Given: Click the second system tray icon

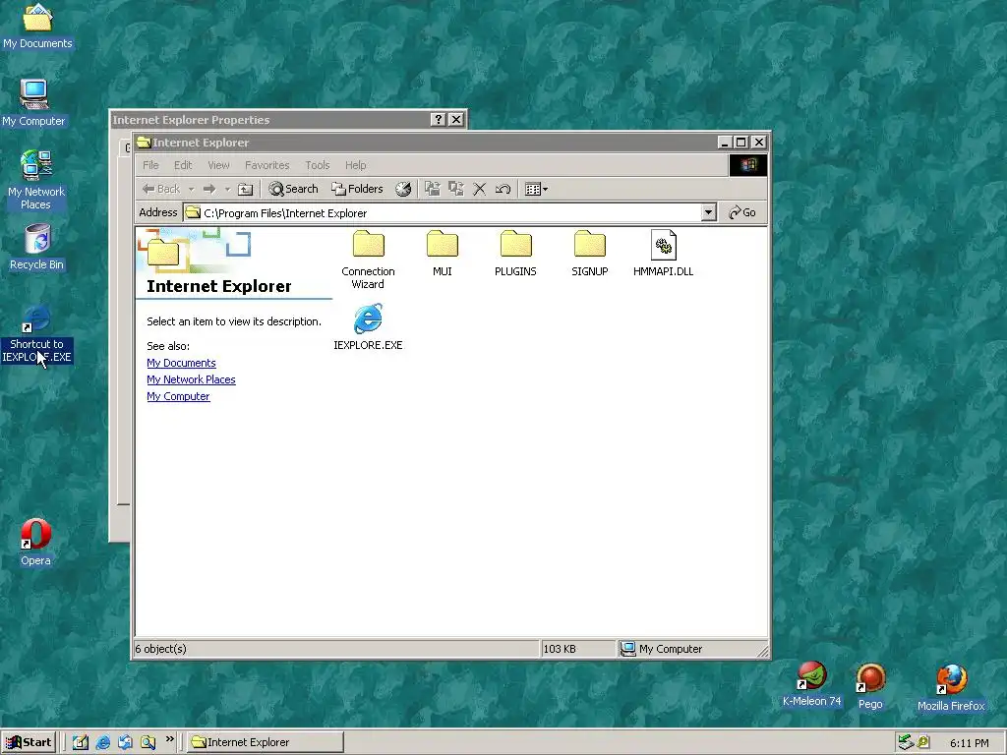Looking at the screenshot, I should (923, 742).
